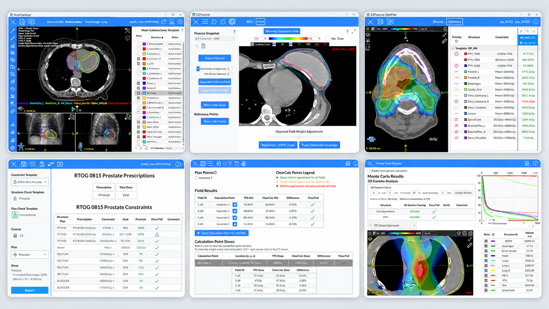
Task: Open the Prostate plan dropdown
Action: [30, 254]
